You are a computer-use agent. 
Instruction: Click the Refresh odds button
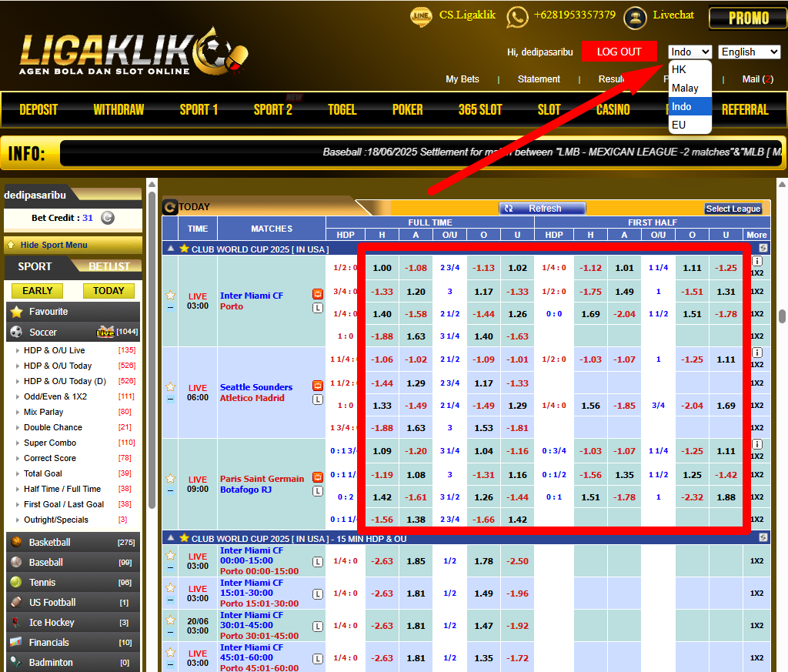543,208
